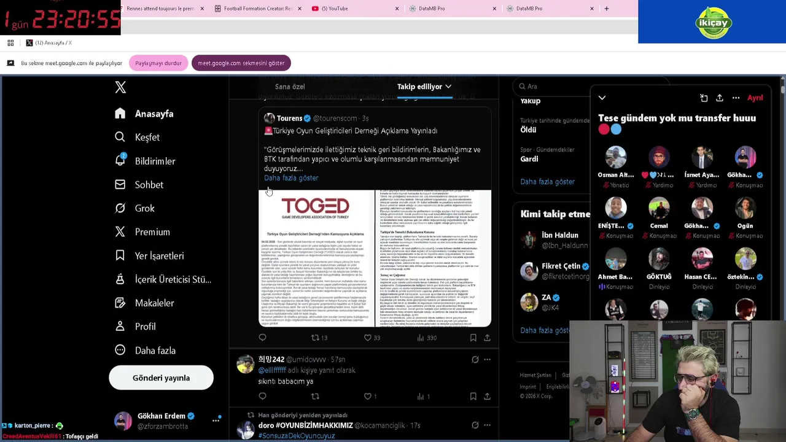Select Cemal speaker avatar in Space

tap(659, 208)
